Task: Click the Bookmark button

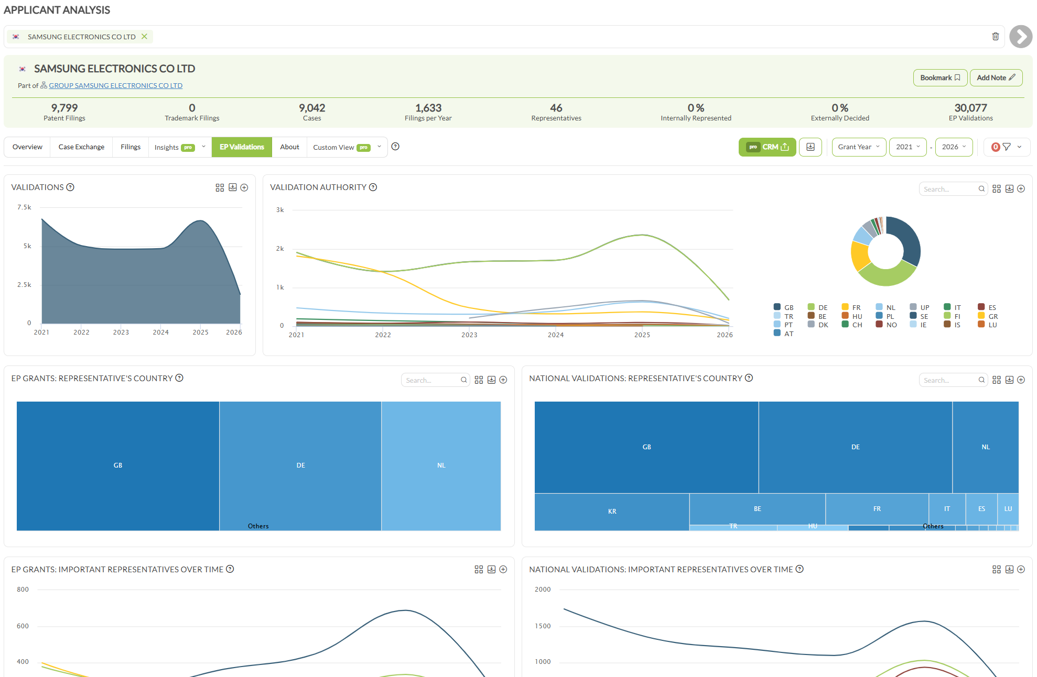Action: 940,77
